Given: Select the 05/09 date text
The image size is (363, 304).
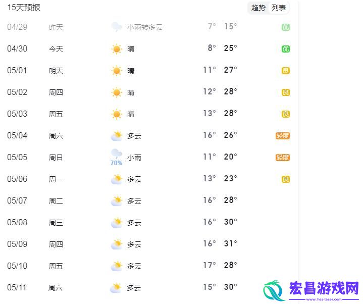Looking at the screenshot, I should [x=17, y=244].
